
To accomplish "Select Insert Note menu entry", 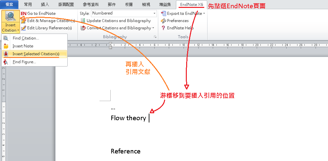I will [34, 46].
